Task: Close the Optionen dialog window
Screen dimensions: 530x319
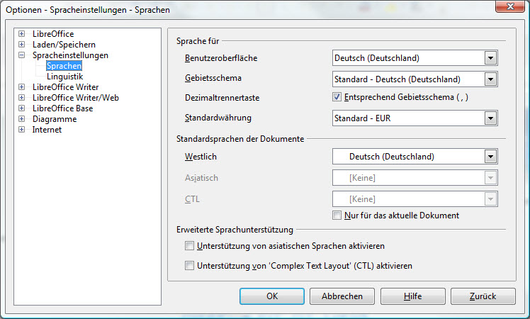Action: 510,6
